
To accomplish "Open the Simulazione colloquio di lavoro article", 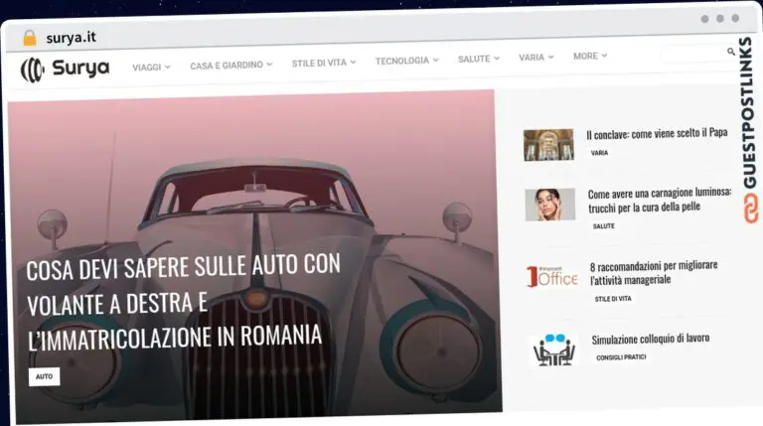I will 651,339.
